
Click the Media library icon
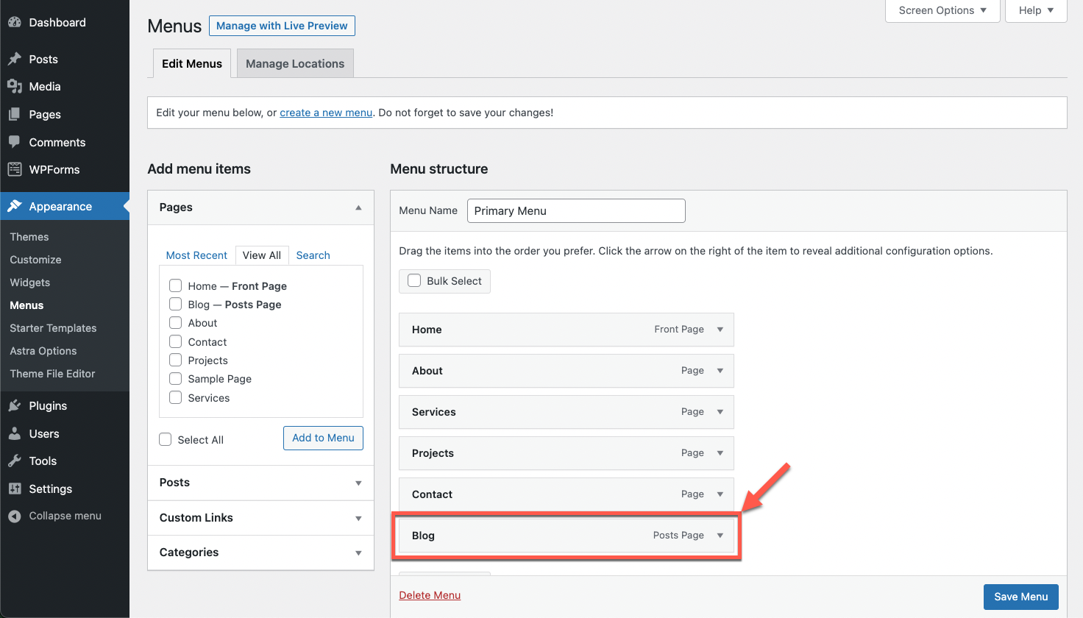[15, 87]
